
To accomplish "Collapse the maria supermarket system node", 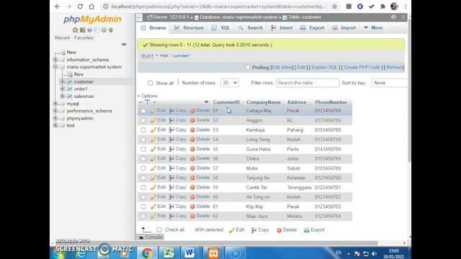I will pyautogui.click(x=55, y=67).
